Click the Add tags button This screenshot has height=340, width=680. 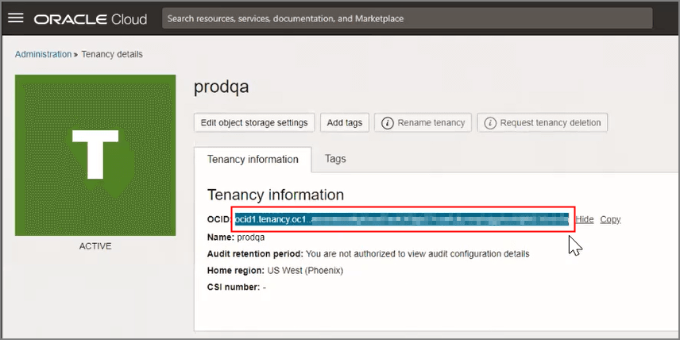(344, 123)
